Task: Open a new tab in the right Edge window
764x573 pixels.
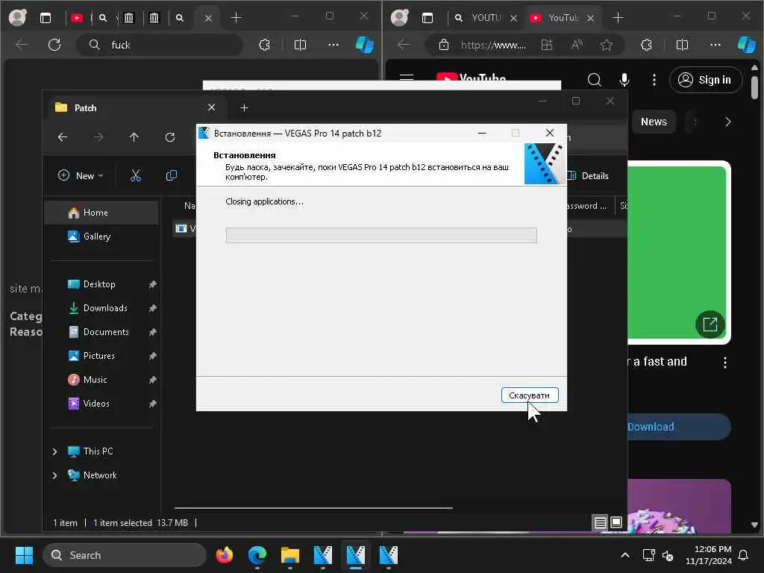Action: click(618, 18)
